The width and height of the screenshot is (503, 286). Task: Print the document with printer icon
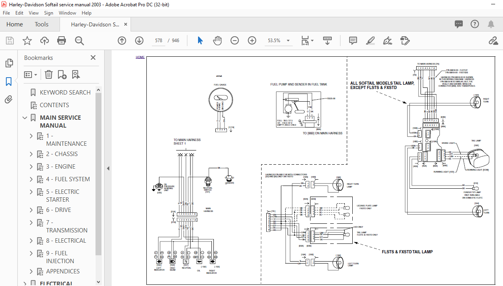pyautogui.click(x=62, y=41)
